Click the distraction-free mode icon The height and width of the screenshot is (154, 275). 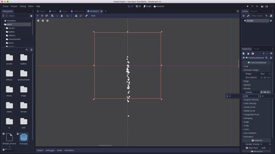click(x=238, y=12)
